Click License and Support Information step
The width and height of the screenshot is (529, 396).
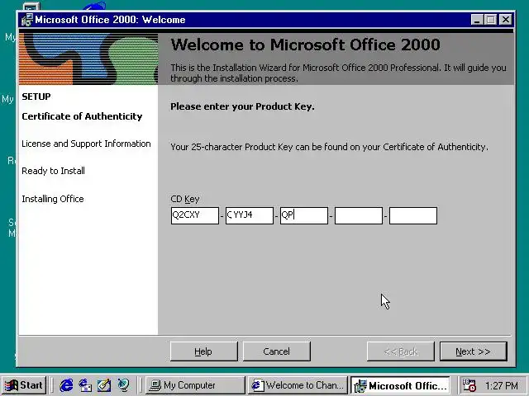click(x=86, y=144)
